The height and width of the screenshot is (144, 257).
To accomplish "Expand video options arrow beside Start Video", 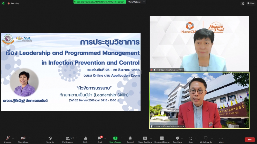I will tap(29, 138).
